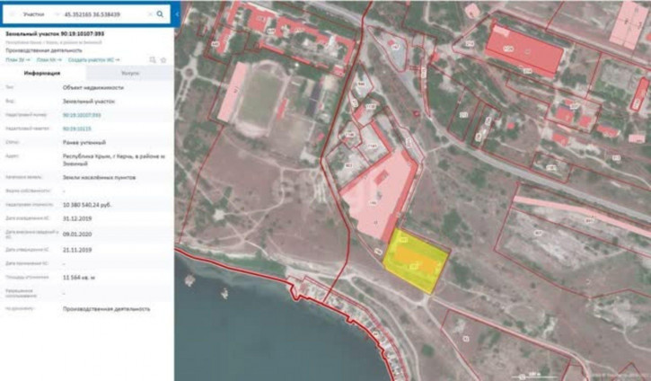Switch to the Услуги tab
Screen dimensions: 651x381
pos(130,73)
